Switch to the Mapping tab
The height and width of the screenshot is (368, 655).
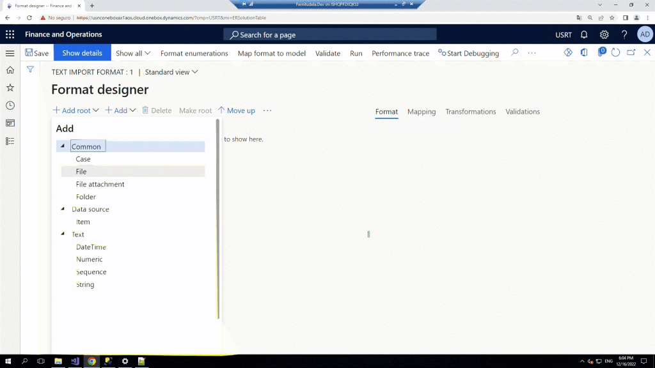(x=422, y=112)
